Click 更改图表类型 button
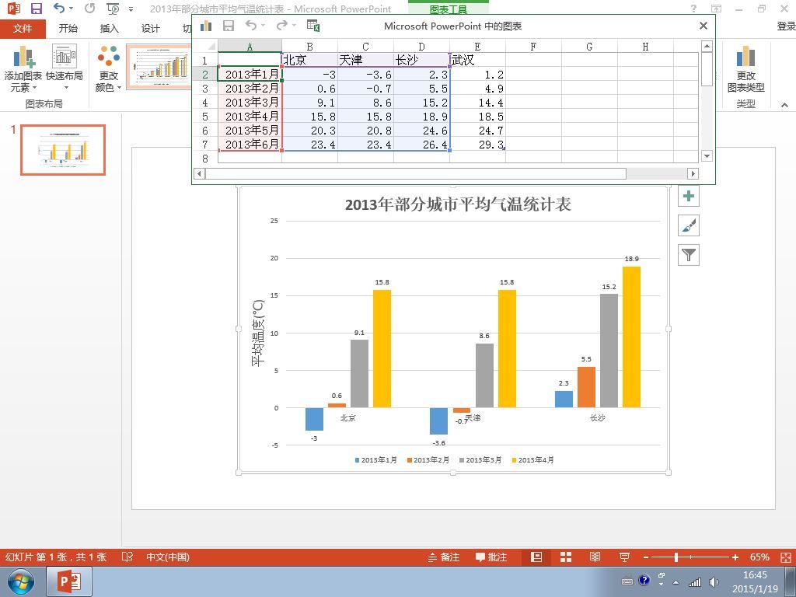The height and width of the screenshot is (597, 796). pyautogui.click(x=745, y=69)
